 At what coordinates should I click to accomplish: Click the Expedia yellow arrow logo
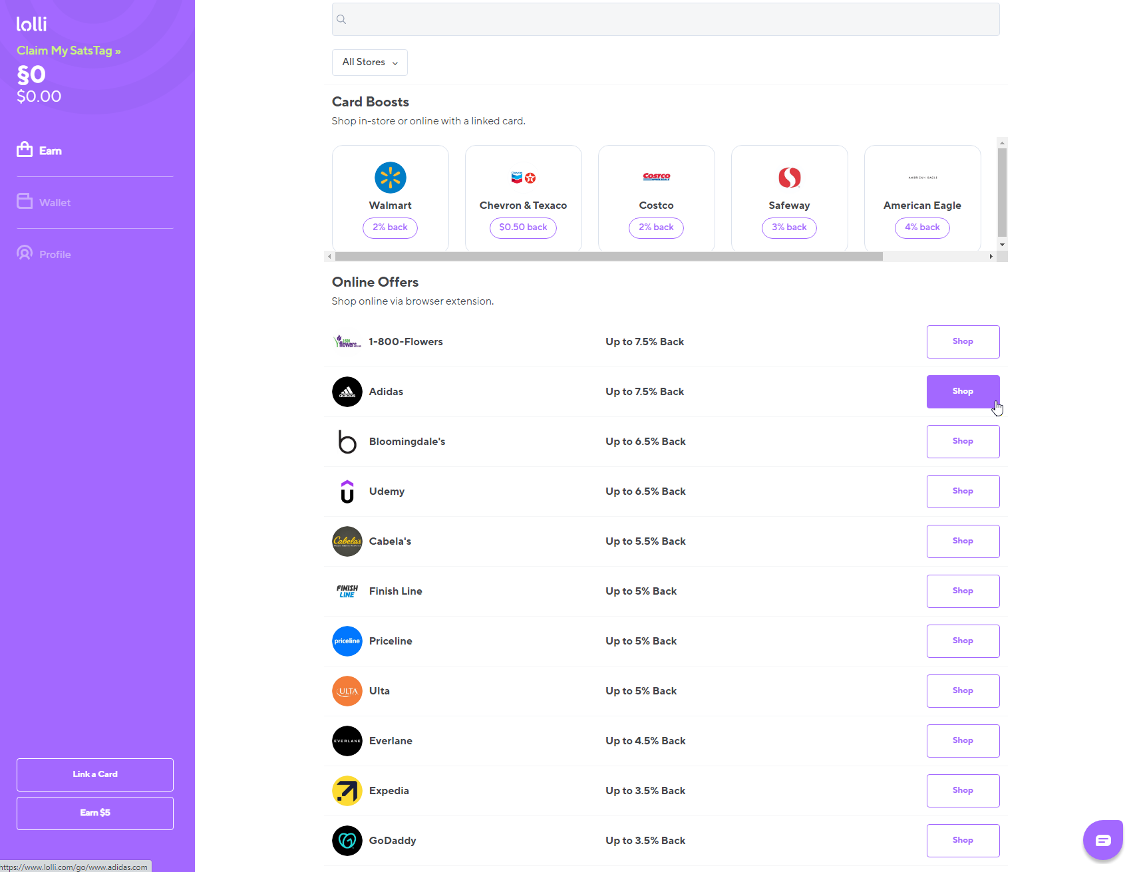(x=347, y=791)
